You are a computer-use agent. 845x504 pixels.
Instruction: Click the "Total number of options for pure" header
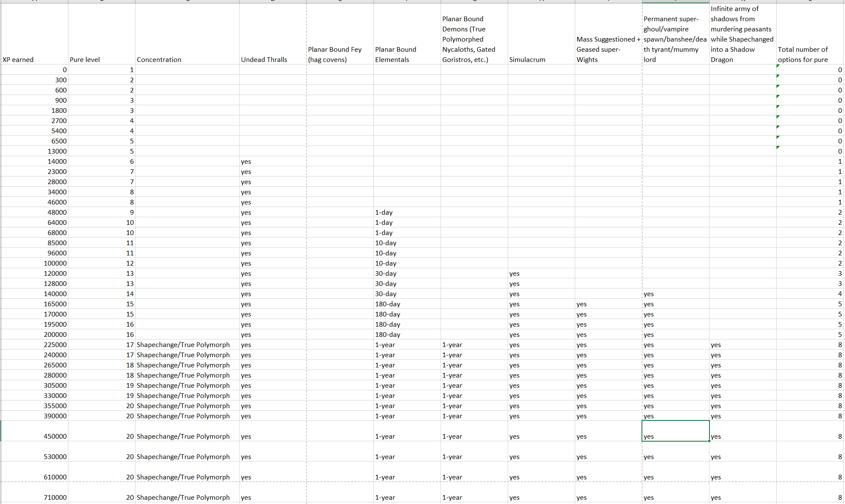click(810, 34)
